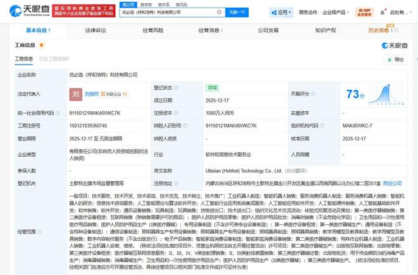Click the 附近公司 link
Viewport: 418px width, 275px height.
click(392, 183)
